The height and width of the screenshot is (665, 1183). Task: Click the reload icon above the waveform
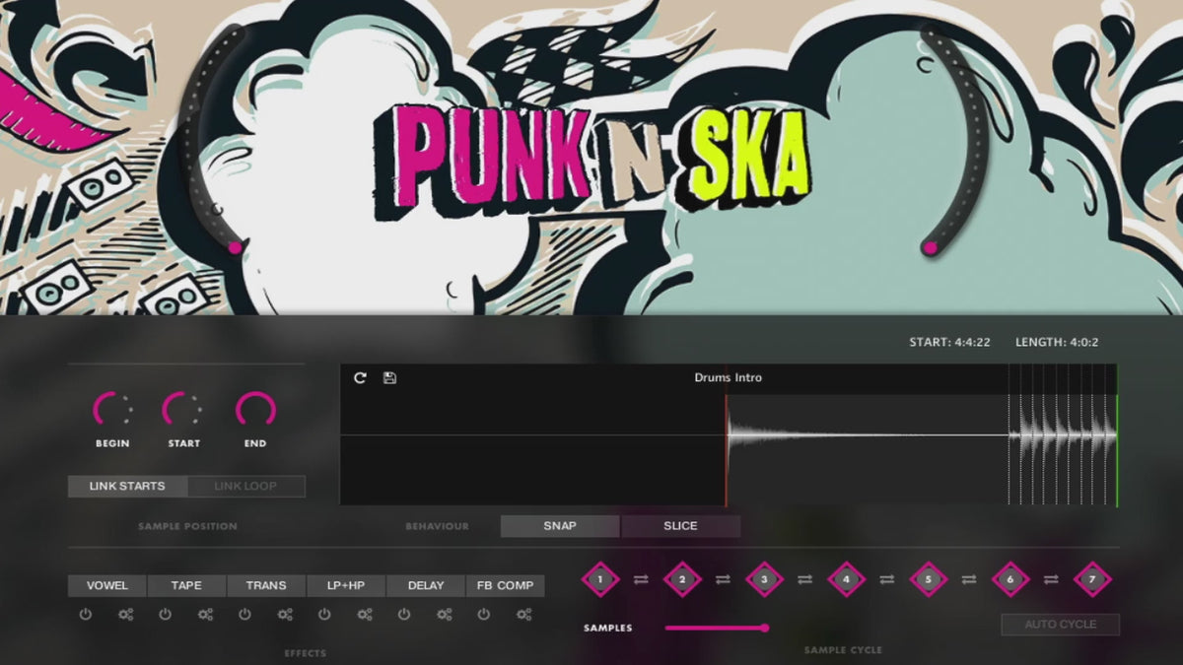click(x=359, y=377)
